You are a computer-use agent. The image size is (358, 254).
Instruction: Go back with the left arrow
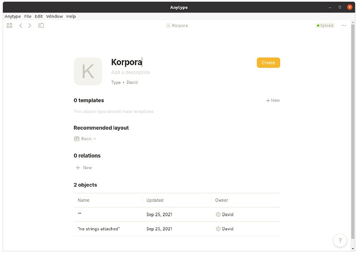(x=21, y=25)
